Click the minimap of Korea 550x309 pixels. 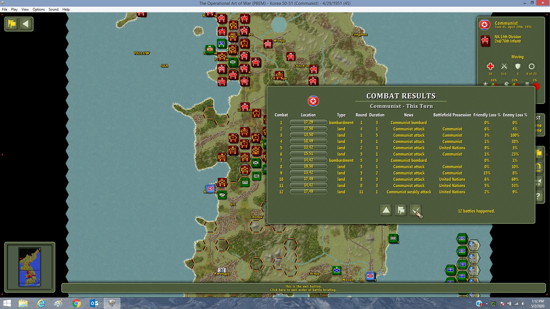(30, 267)
